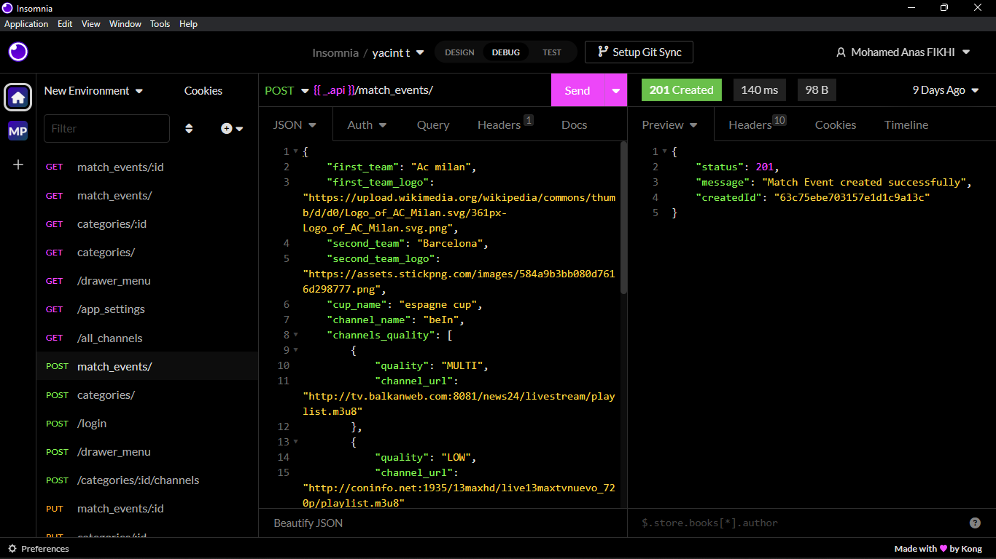Select GET /app_settings request
Image resolution: width=996 pixels, height=559 pixels.
click(147, 309)
